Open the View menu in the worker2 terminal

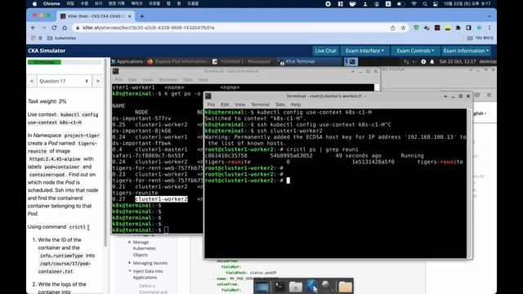coord(239,105)
